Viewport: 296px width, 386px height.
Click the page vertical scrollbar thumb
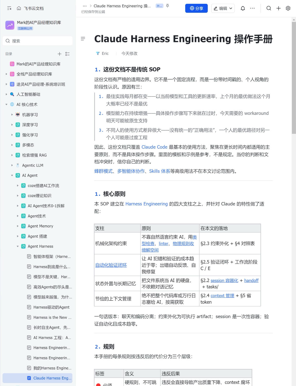[294, 77]
